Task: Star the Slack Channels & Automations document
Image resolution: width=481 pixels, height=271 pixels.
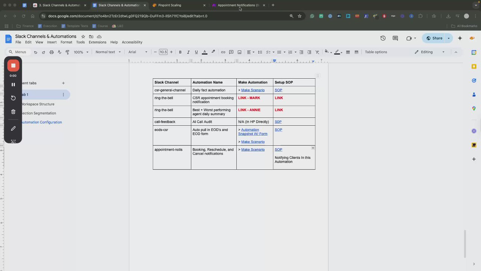Action: tap(83, 37)
